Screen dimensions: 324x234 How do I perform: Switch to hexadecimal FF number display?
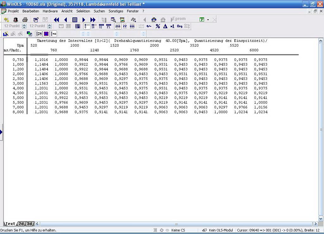125,26
